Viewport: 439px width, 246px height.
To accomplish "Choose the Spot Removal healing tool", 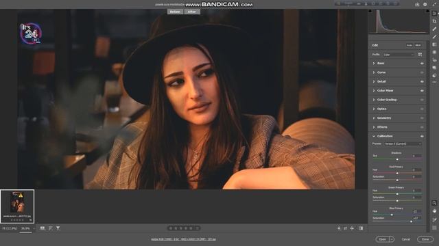I will [x=434, y=29].
